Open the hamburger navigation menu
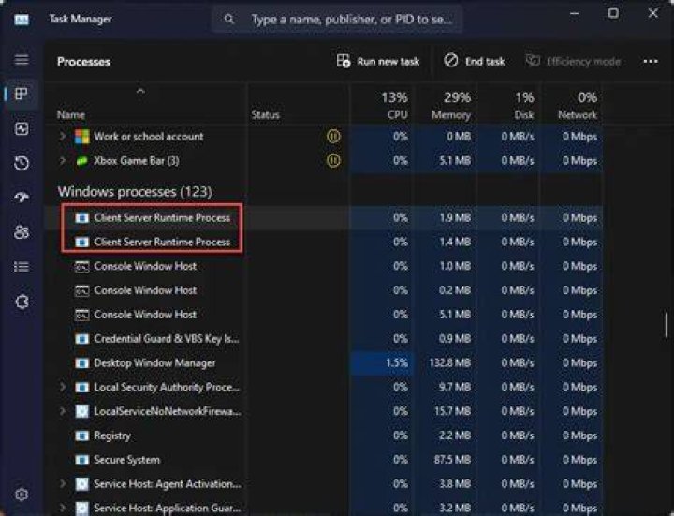674x516 pixels. [x=22, y=59]
